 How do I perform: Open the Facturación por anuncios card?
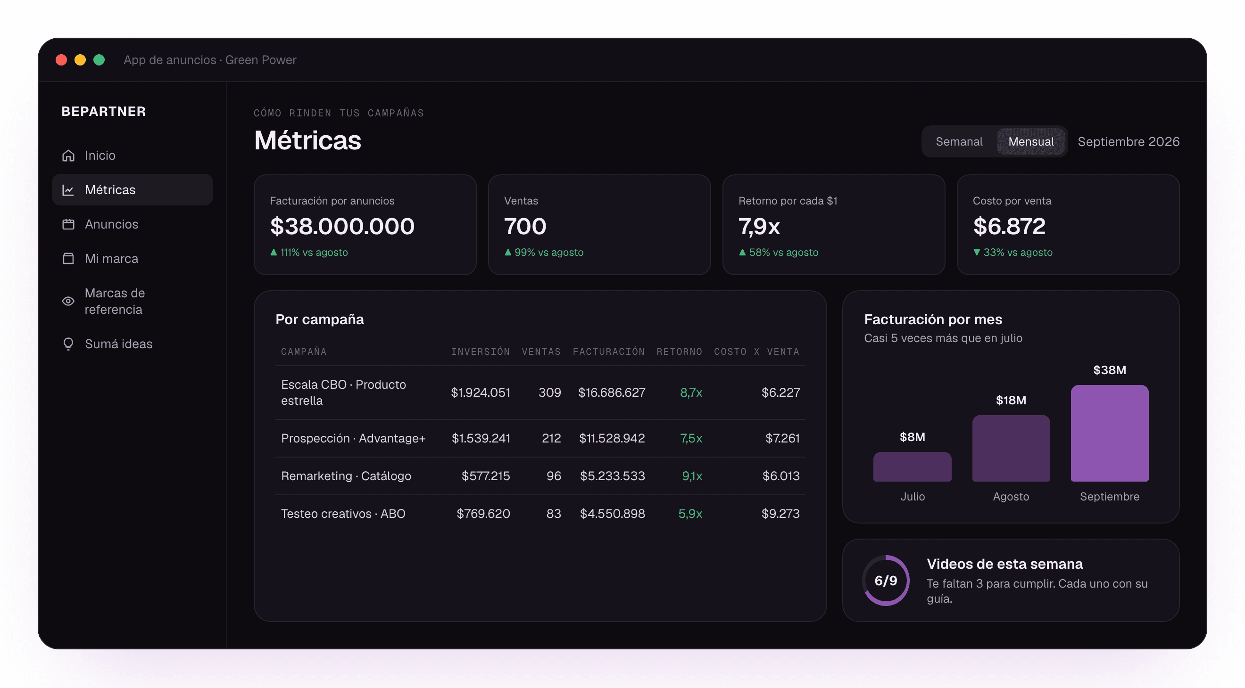point(365,225)
